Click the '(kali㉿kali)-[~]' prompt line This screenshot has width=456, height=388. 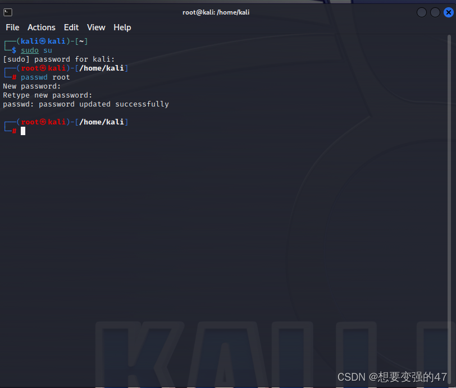(x=52, y=41)
